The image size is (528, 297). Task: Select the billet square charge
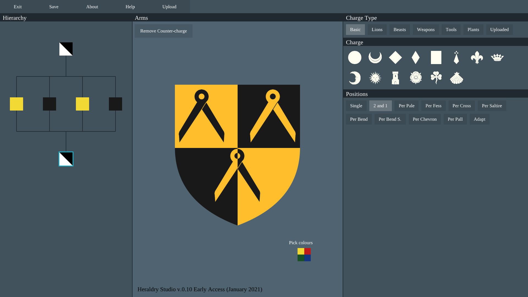[x=436, y=57]
